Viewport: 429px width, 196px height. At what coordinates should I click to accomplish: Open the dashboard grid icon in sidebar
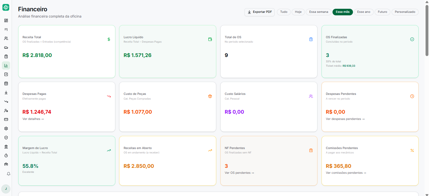[x=6, y=20]
